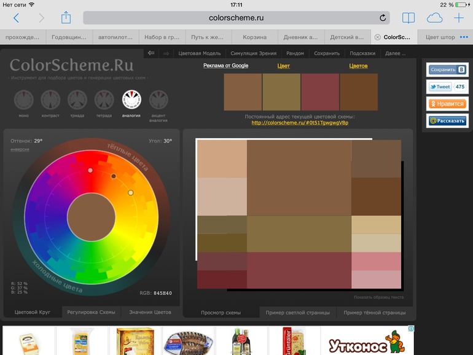Image resolution: width=473 pixels, height=355 pixels.
Task: Select the accented analogy scheme icon
Action: tap(158, 100)
